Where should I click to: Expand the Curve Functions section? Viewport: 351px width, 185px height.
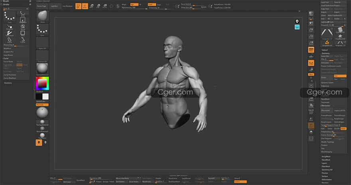pyautogui.click(x=10, y=75)
